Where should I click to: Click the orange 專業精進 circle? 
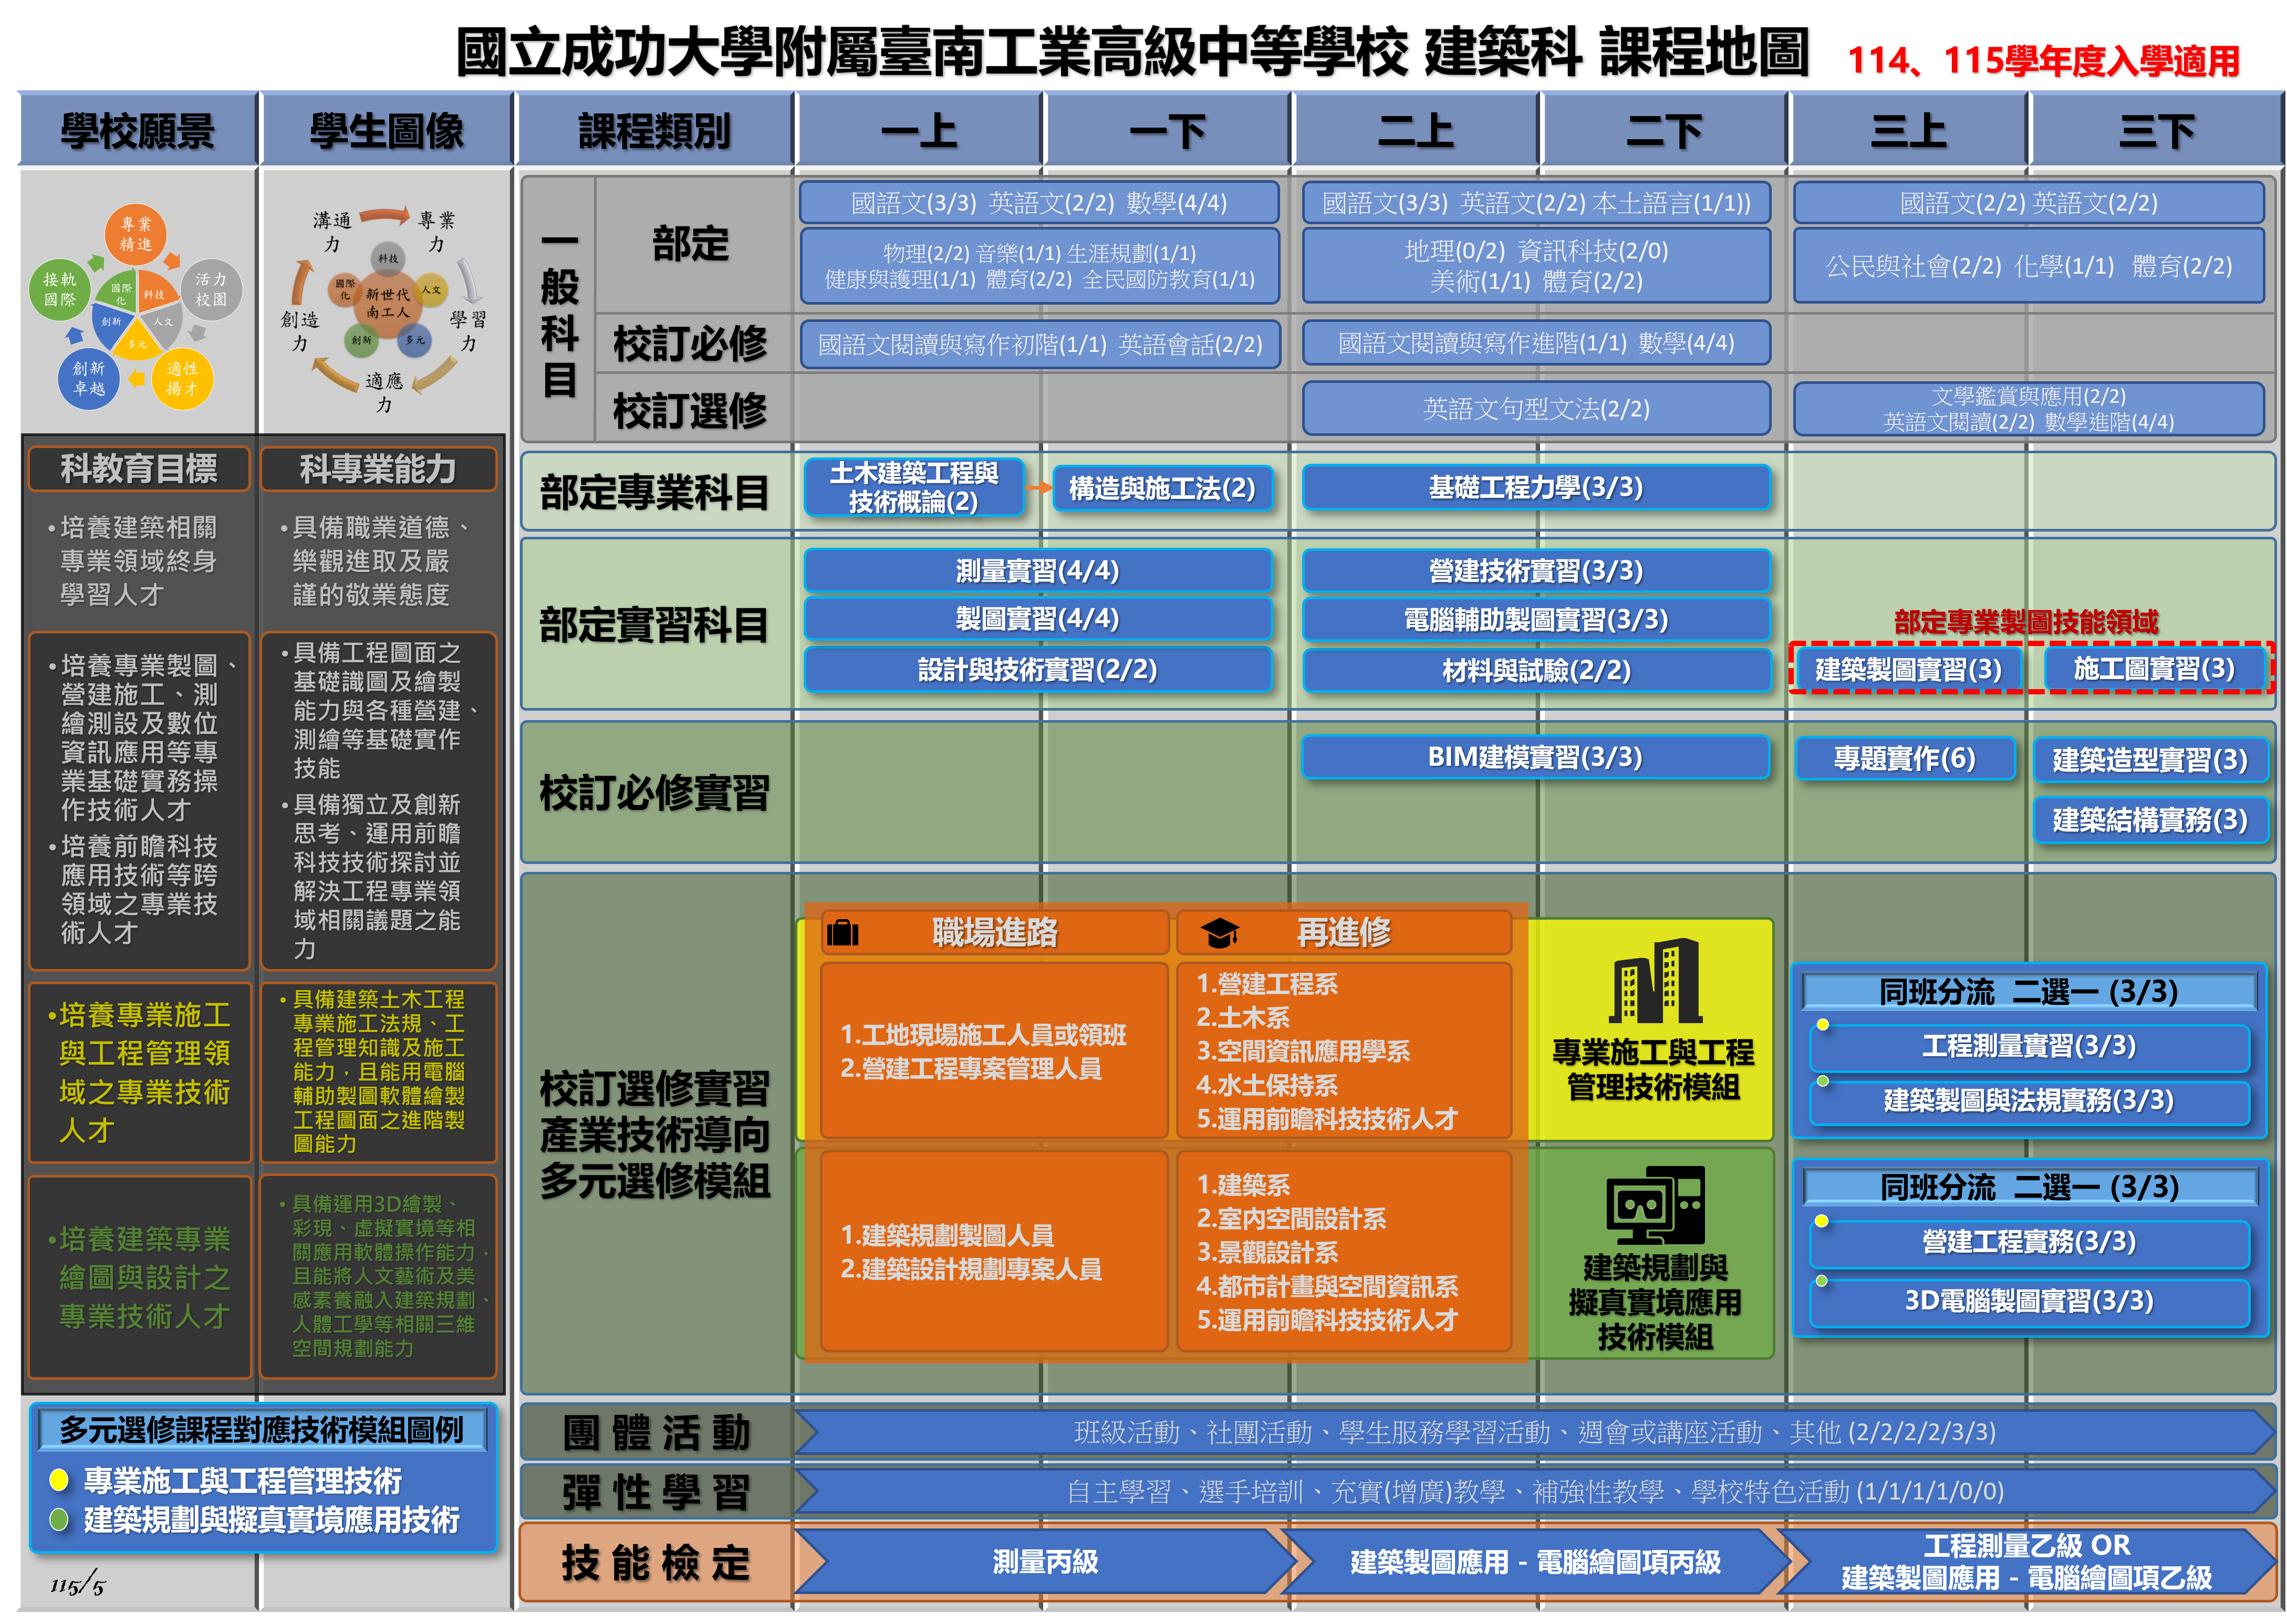click(136, 235)
